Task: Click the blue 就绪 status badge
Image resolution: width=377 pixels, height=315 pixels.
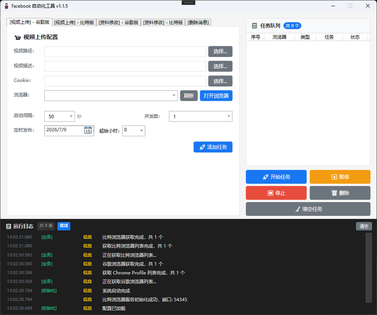Action: click(x=64, y=226)
